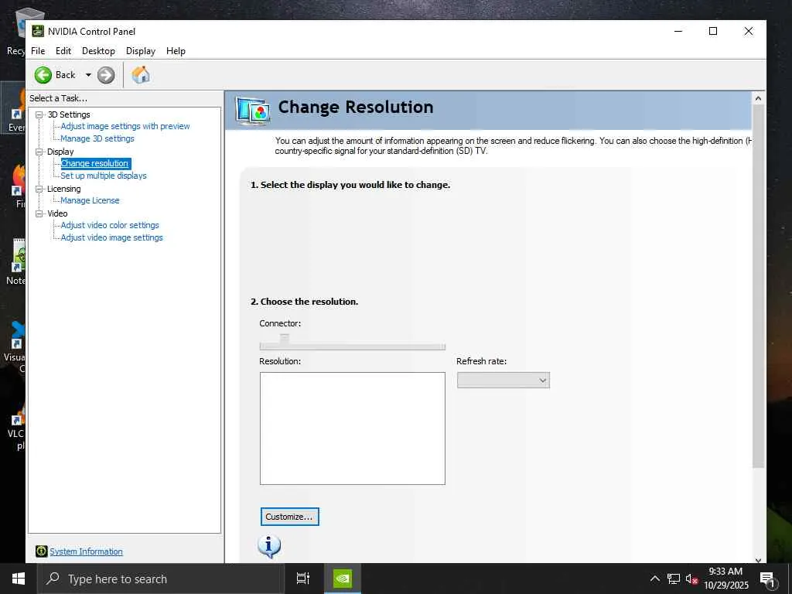This screenshot has height=594, width=792.
Task: Maximize the NVIDIA Control Panel window
Action: tap(713, 31)
